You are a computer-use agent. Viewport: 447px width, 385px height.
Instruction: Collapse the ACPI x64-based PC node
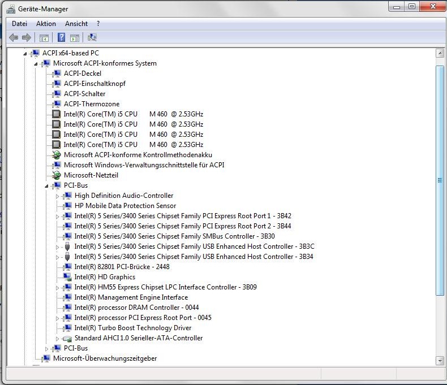point(25,54)
